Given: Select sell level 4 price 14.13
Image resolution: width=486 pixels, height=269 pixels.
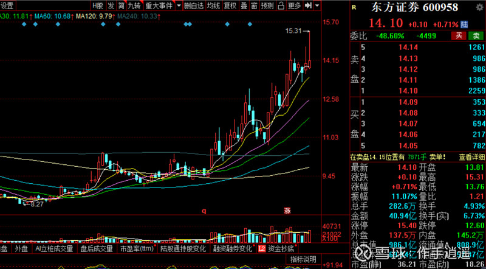Looking at the screenshot, I should (x=408, y=58).
